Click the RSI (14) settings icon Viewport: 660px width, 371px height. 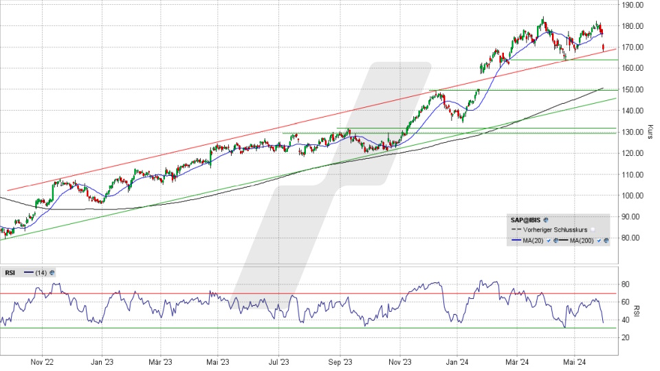click(x=52, y=273)
